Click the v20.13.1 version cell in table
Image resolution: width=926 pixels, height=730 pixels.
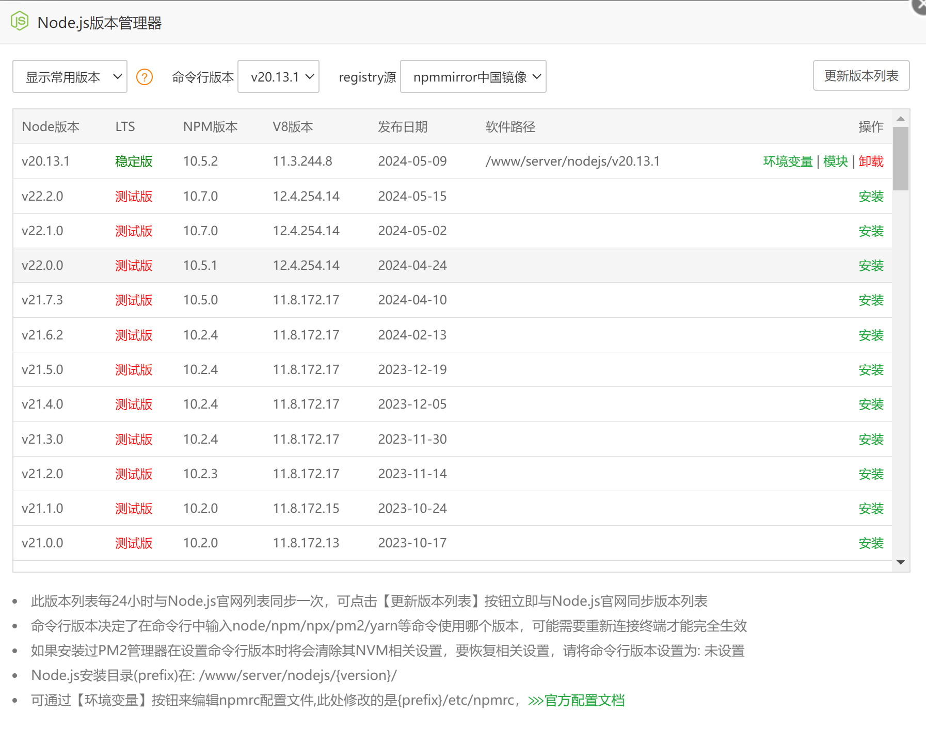tap(45, 161)
